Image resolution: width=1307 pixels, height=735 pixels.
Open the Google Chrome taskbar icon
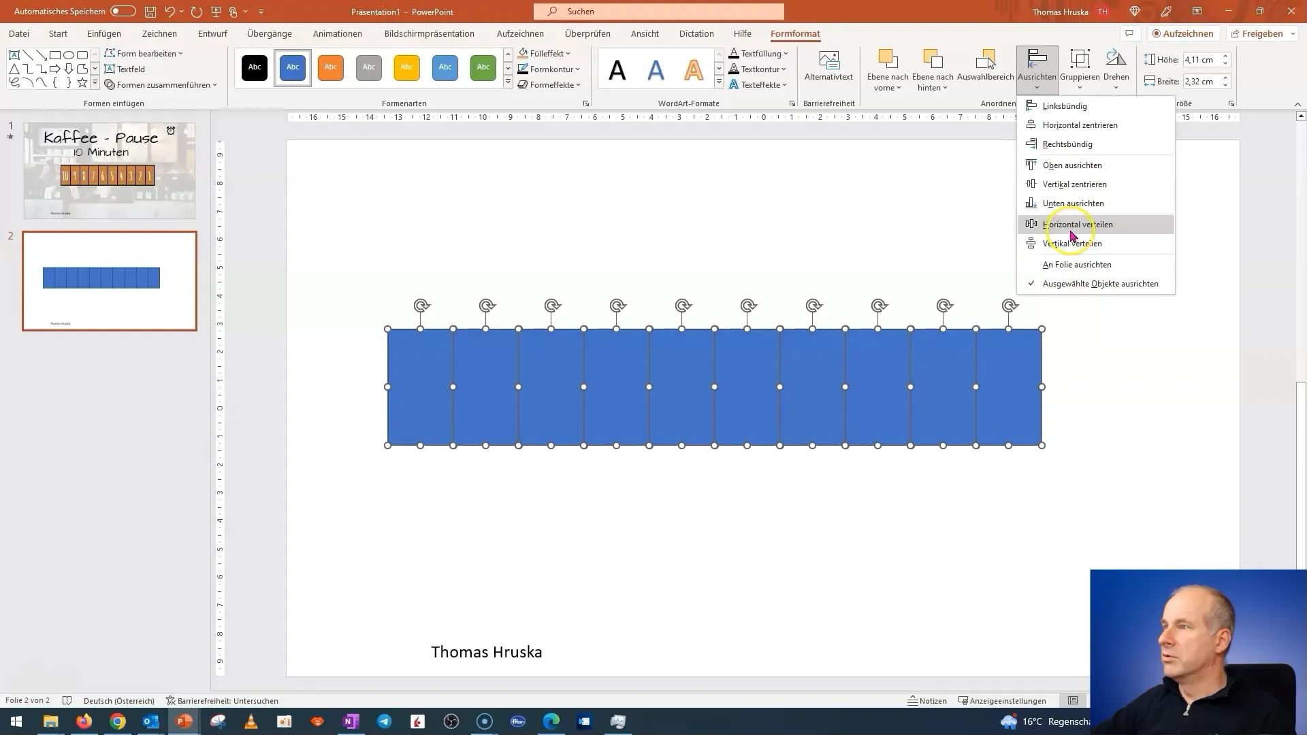click(118, 721)
